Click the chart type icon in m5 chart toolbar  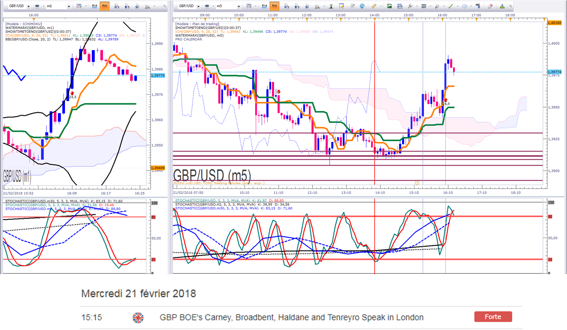click(x=249, y=6)
